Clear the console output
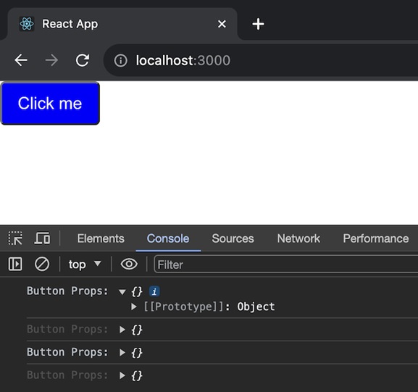Screen dimensions: 418x392 coord(42,264)
